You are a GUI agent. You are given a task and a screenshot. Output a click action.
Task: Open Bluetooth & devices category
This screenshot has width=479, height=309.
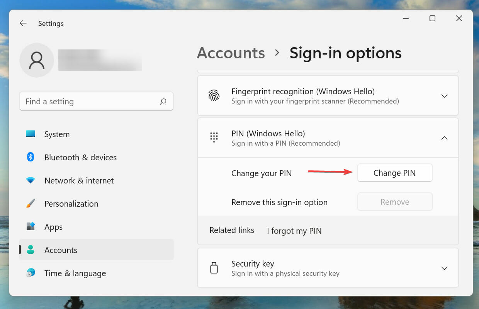(x=96, y=157)
